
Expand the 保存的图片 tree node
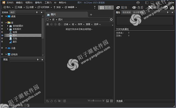tap(8, 26)
